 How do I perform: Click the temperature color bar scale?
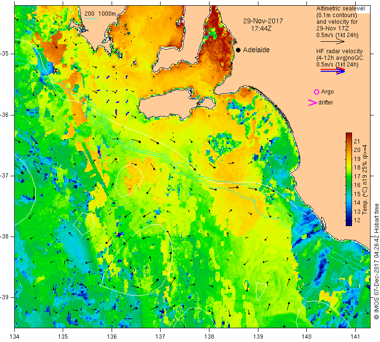click(349, 179)
